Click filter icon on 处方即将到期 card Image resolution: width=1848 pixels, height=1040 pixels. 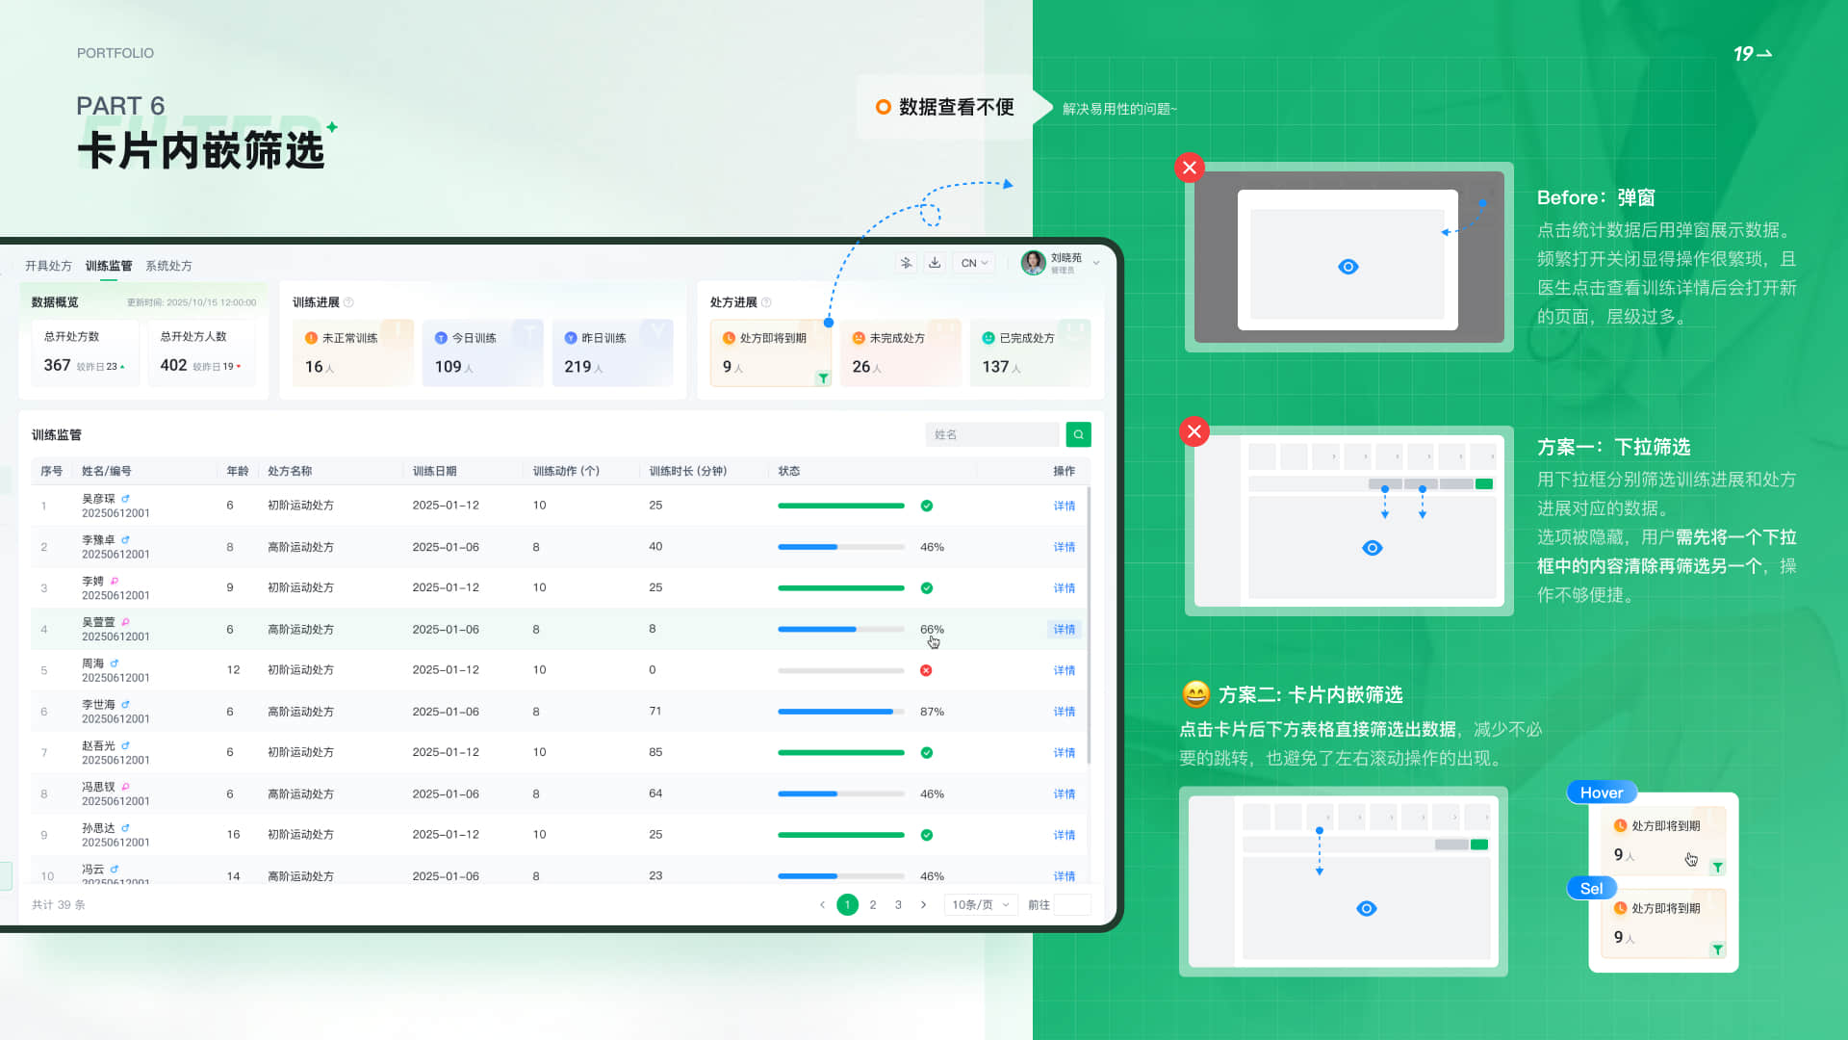click(823, 378)
